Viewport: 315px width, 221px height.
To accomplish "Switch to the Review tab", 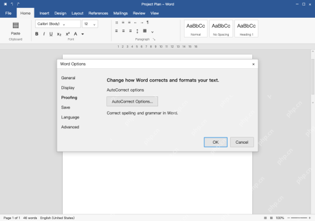I will click(139, 14).
